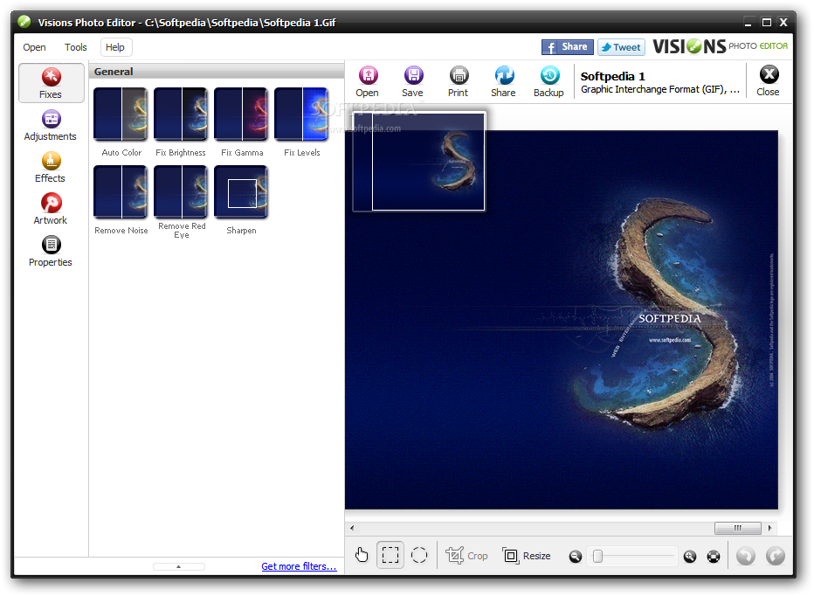Click the zoom out magnifier icon

click(x=576, y=557)
